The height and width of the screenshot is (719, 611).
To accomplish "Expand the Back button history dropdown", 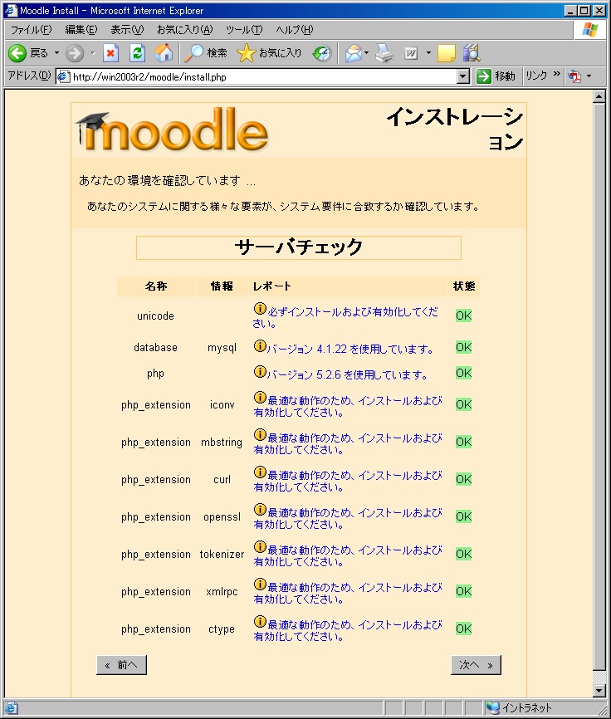I will pos(56,53).
